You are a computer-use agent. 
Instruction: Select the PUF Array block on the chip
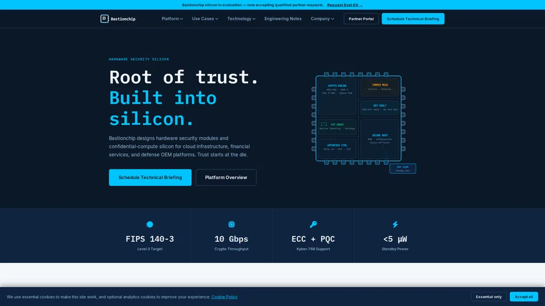337,126
